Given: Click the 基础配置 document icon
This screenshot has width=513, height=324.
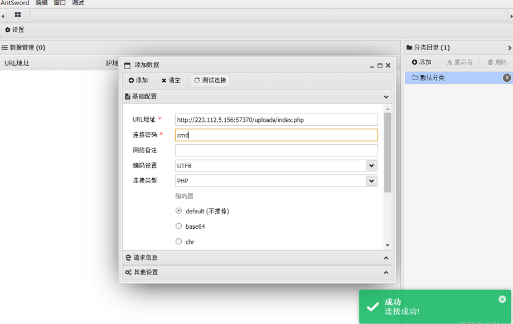Looking at the screenshot, I should coord(128,97).
